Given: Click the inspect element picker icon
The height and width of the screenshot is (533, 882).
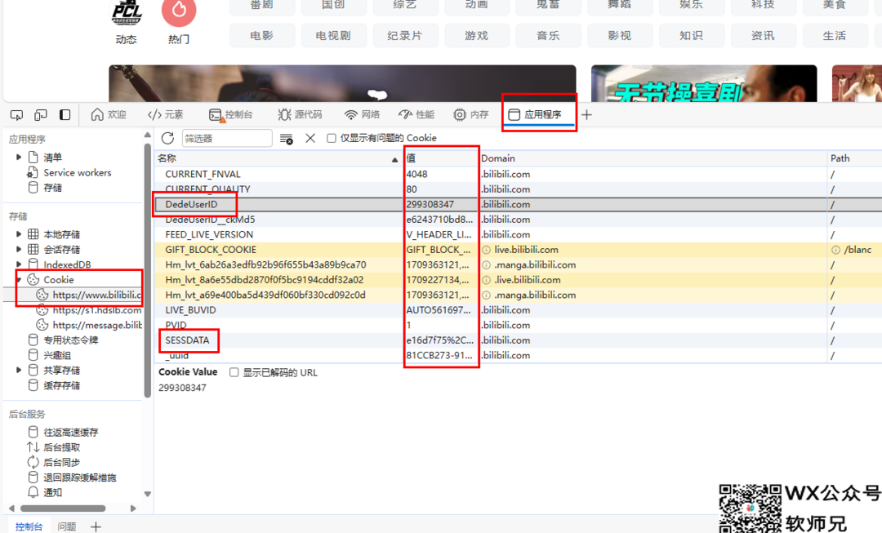Looking at the screenshot, I should pos(17,115).
